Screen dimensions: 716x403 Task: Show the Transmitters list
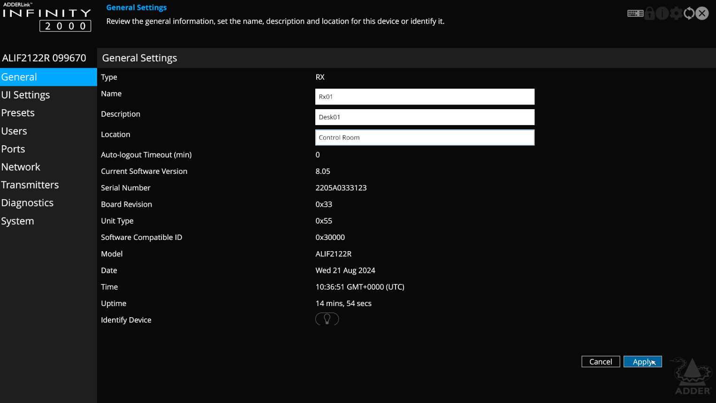[x=30, y=185]
